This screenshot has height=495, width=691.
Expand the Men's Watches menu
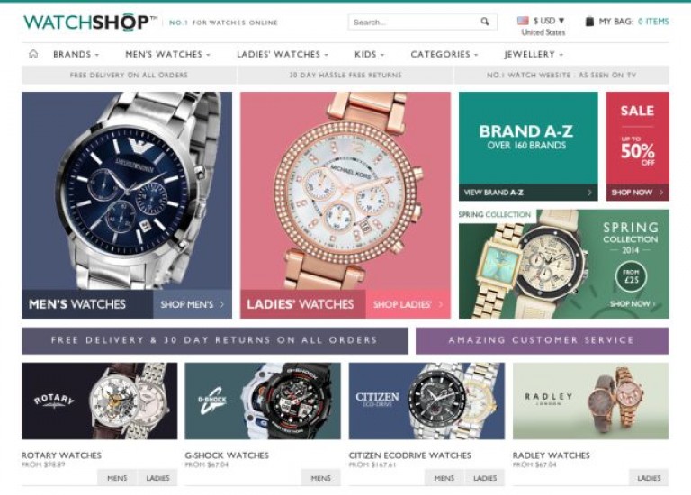168,54
